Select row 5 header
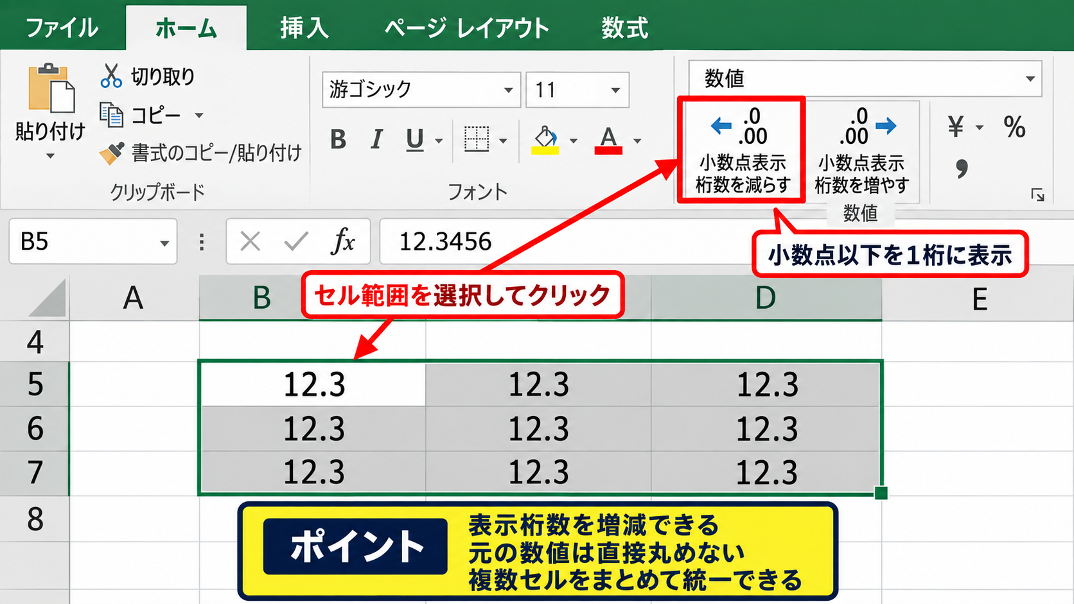 click(35, 384)
